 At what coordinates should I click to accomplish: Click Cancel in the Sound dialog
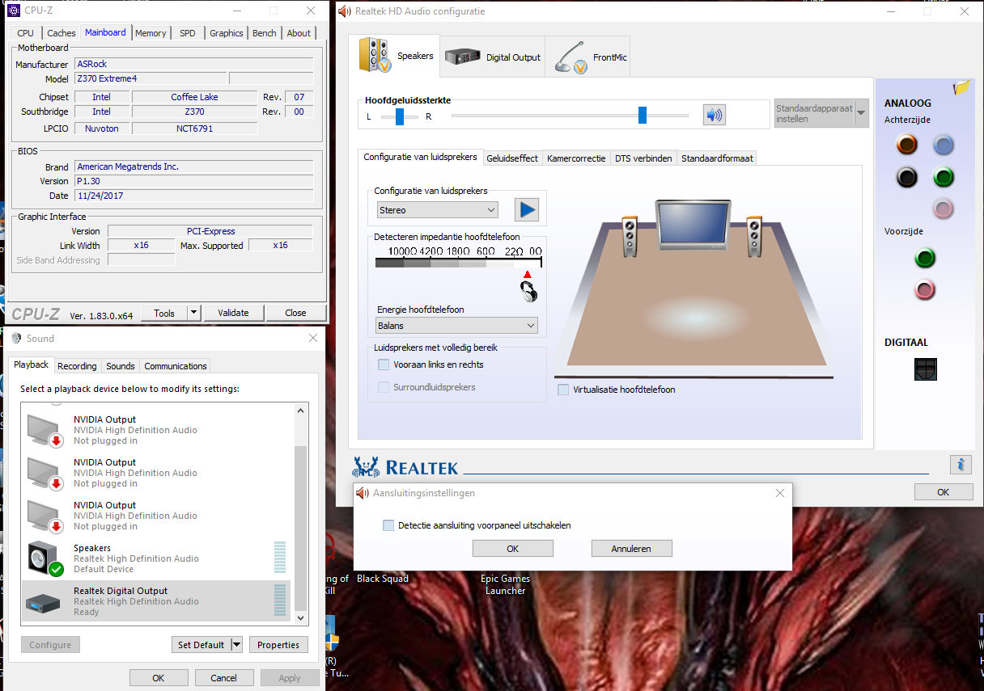[x=223, y=678]
